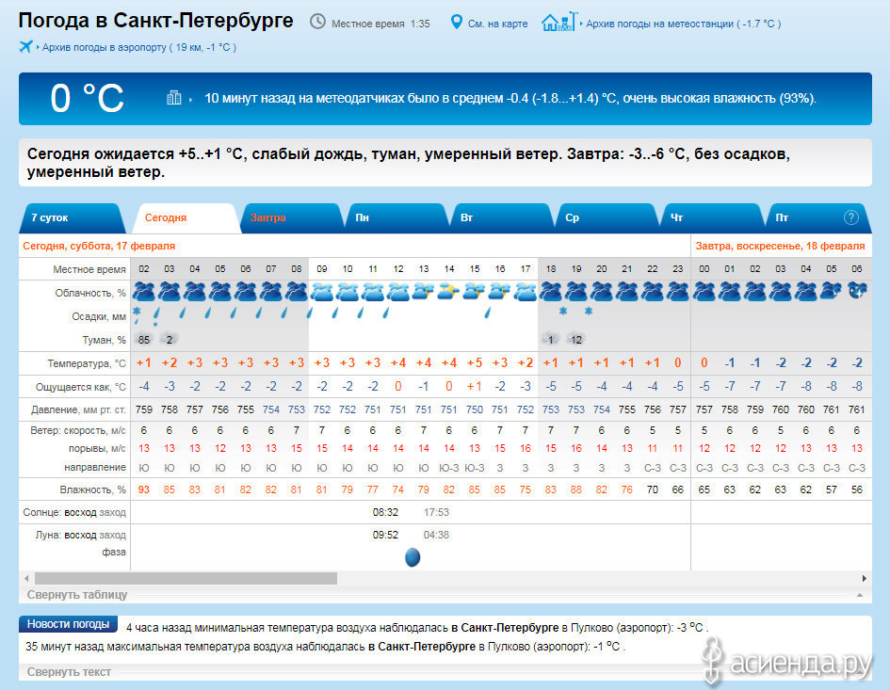Click the rain drop icon at hour 16
This screenshot has width=890, height=690.
click(x=488, y=313)
